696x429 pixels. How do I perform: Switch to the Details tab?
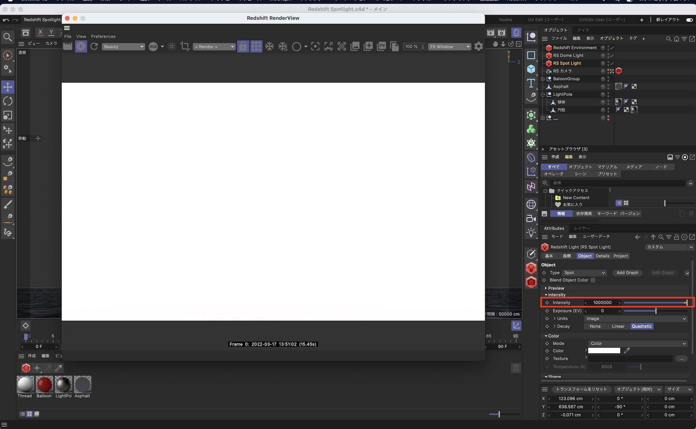pos(602,256)
